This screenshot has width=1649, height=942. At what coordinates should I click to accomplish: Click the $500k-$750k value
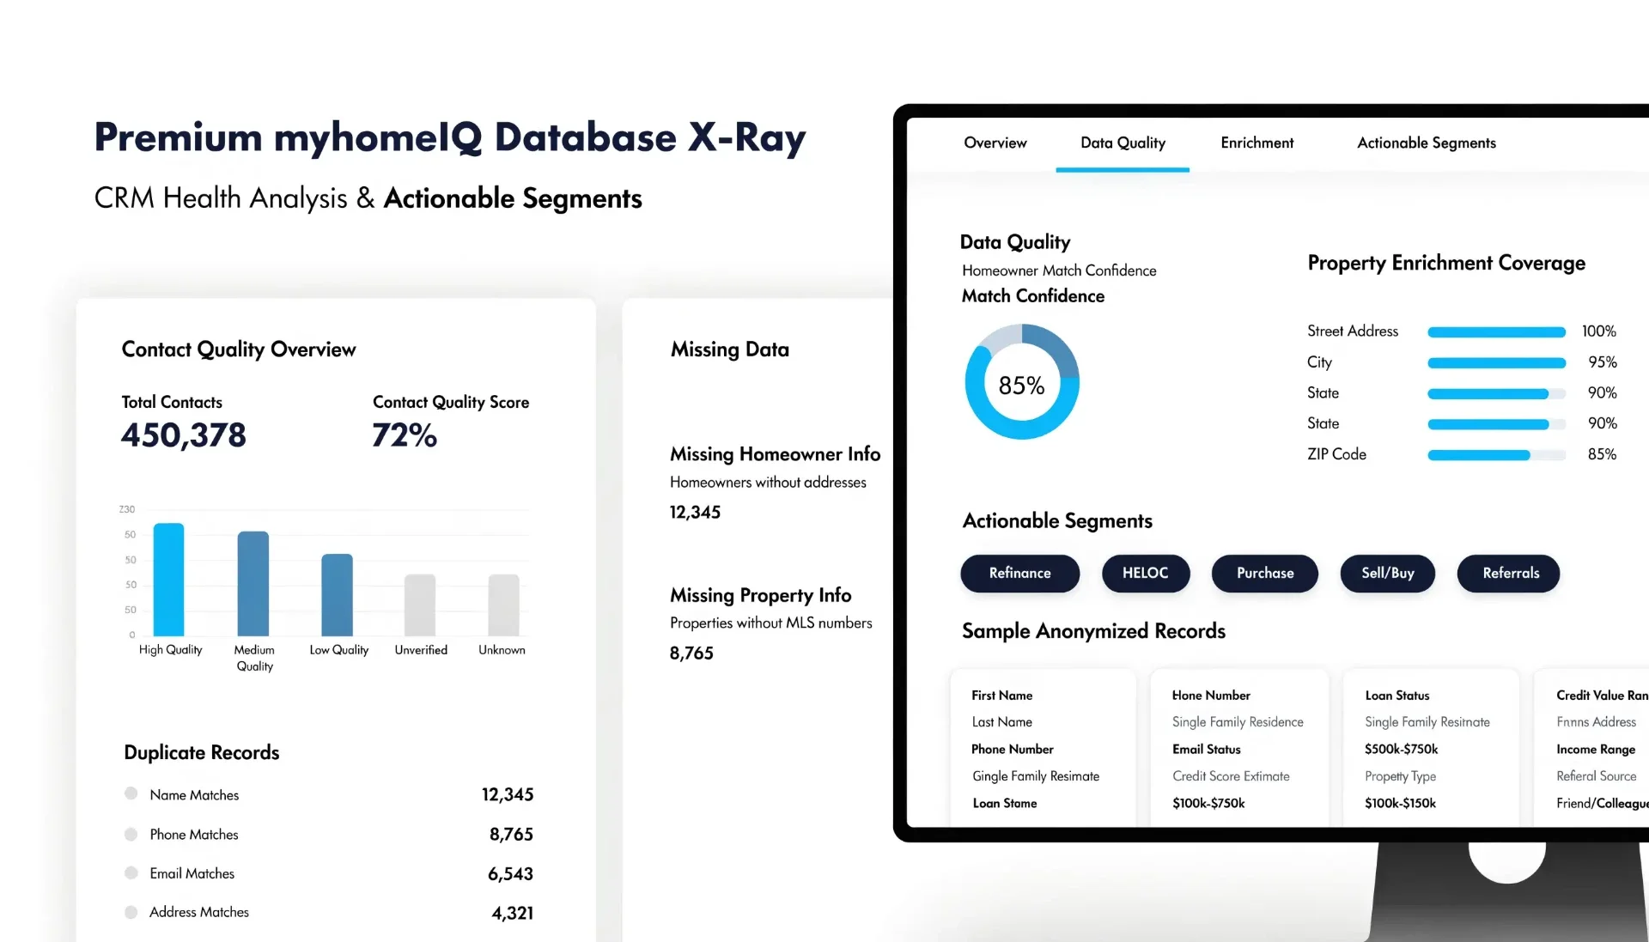tap(1401, 750)
